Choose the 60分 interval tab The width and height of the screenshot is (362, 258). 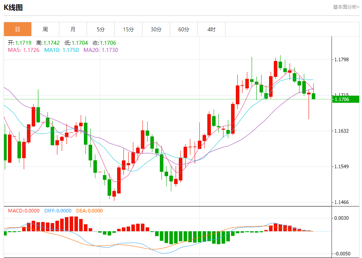[x=184, y=29]
